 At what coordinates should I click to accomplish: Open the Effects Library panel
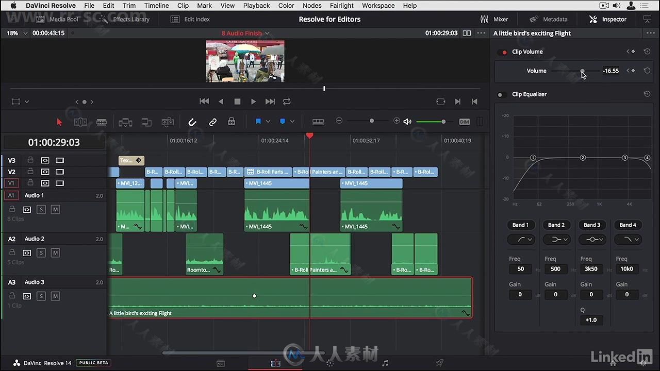point(125,19)
